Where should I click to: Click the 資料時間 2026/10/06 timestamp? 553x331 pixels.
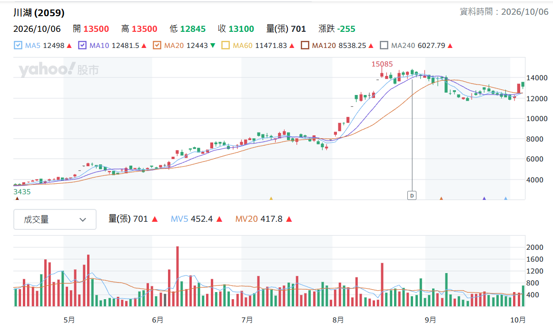(x=504, y=11)
